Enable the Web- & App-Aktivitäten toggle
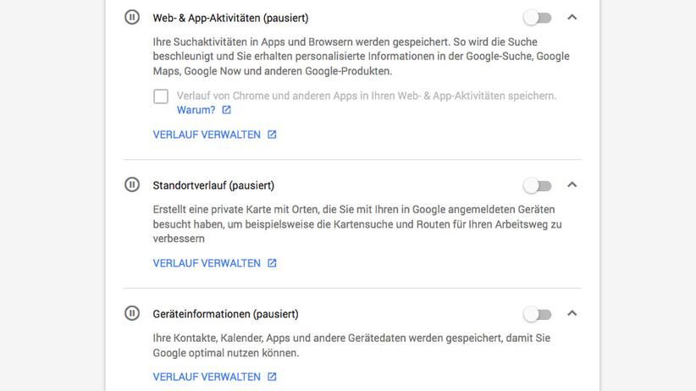The image size is (696, 391). [x=537, y=17]
